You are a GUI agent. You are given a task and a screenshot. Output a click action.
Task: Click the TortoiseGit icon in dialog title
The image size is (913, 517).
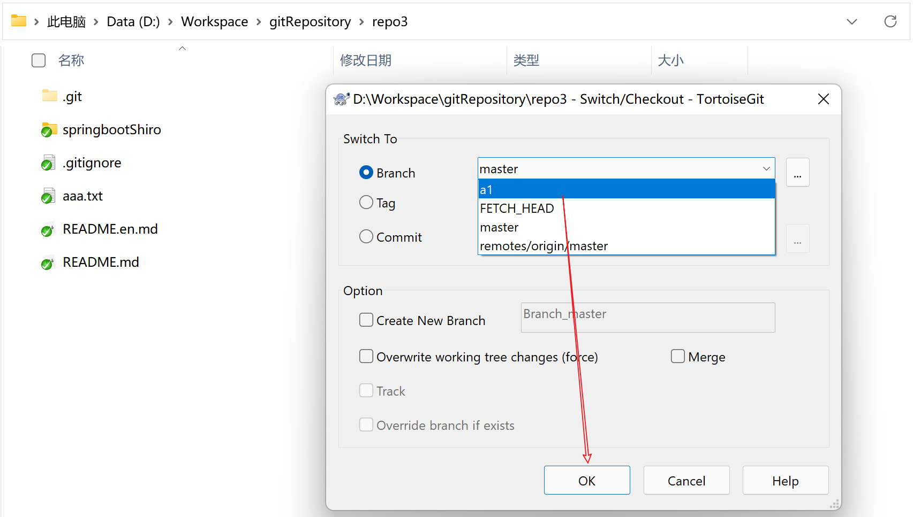click(341, 99)
